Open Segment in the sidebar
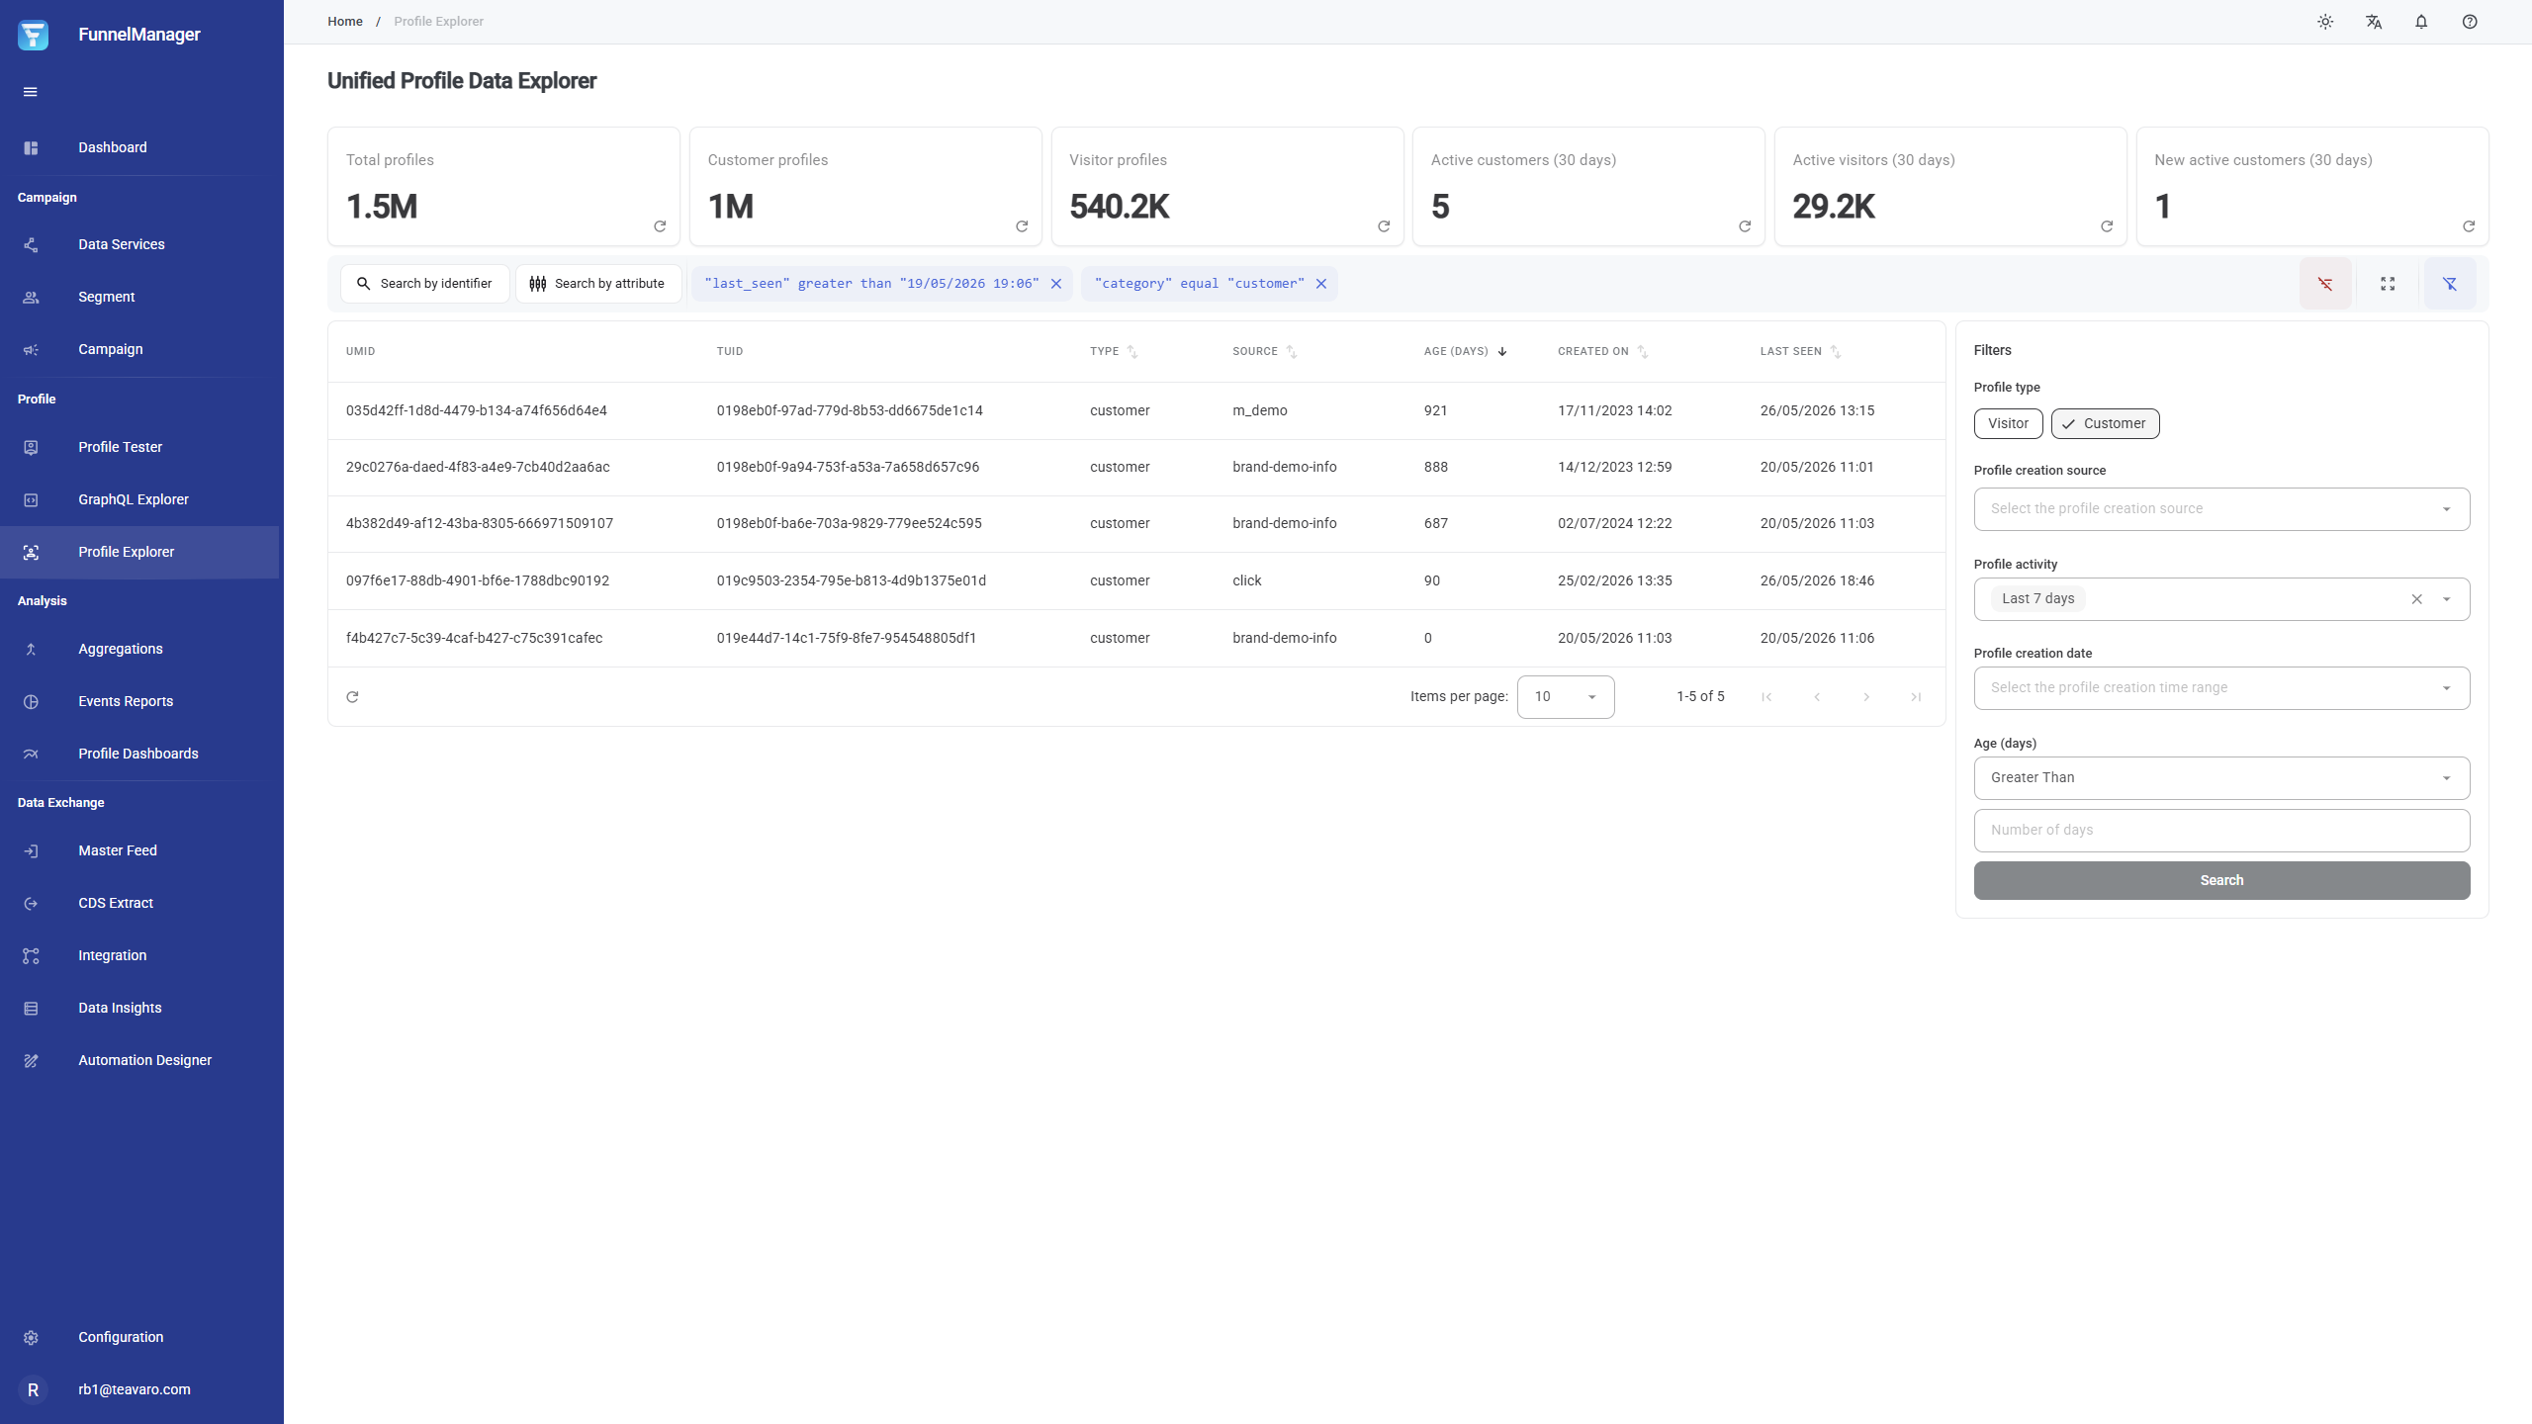The width and height of the screenshot is (2532, 1424). click(139, 298)
